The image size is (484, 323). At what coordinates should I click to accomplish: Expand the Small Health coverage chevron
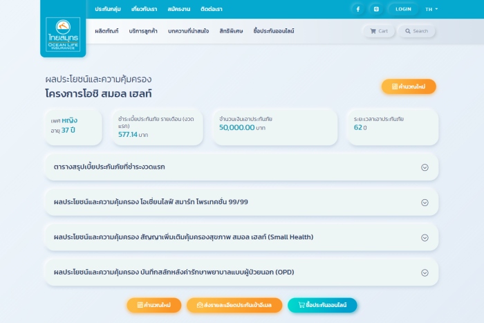[425, 238]
